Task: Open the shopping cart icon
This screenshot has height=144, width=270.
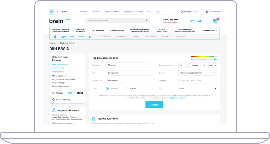Action: point(215,21)
